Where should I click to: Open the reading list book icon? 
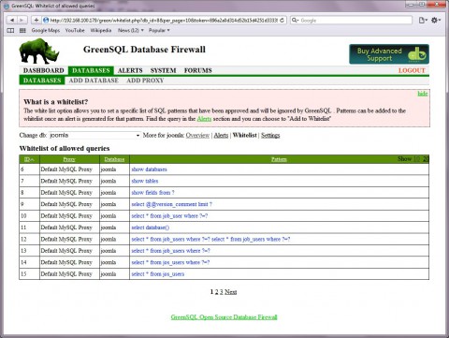(10, 30)
